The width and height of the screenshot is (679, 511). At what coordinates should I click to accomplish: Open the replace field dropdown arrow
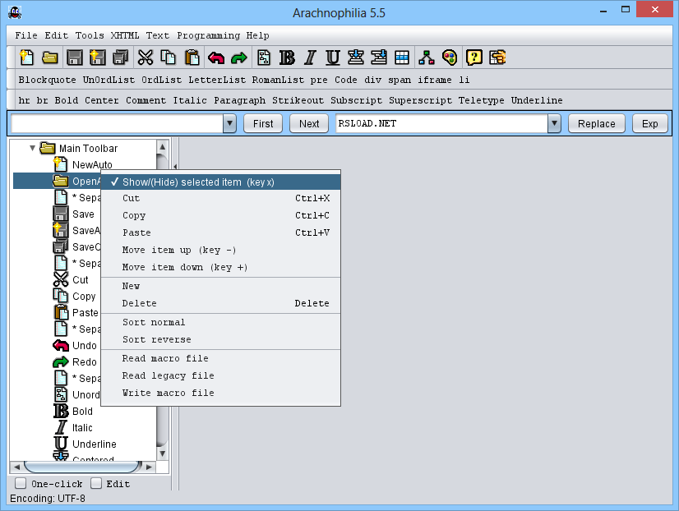[554, 124]
